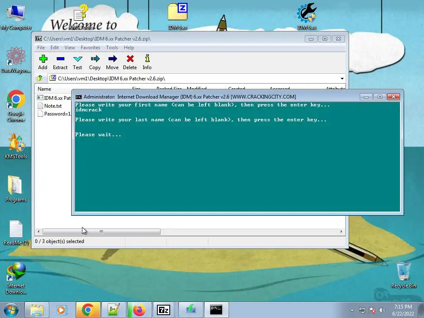This screenshot has width=424, height=318.
Task: Select the IDM 6.xx Patcher file row
Action: [x=54, y=98]
